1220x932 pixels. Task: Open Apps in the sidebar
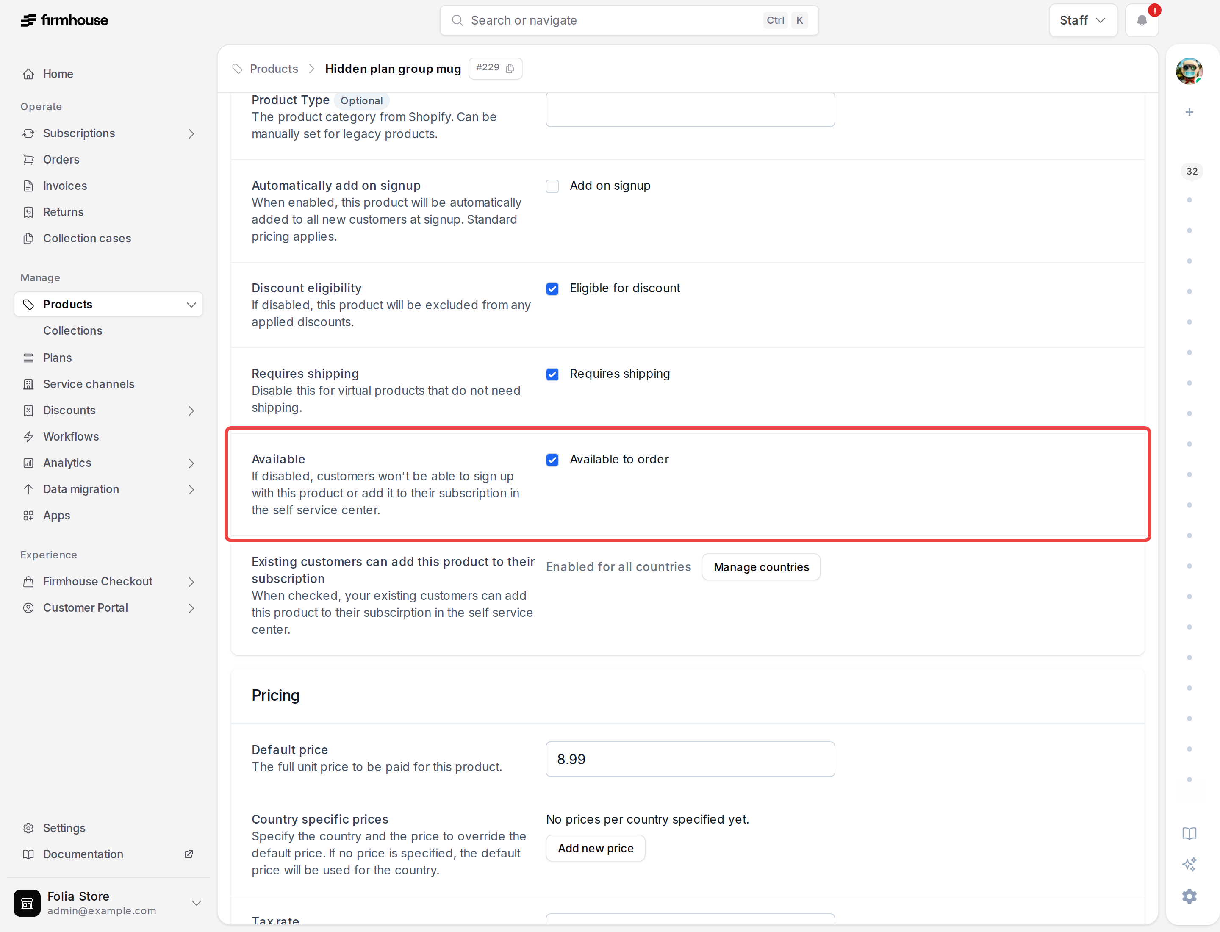(108, 516)
